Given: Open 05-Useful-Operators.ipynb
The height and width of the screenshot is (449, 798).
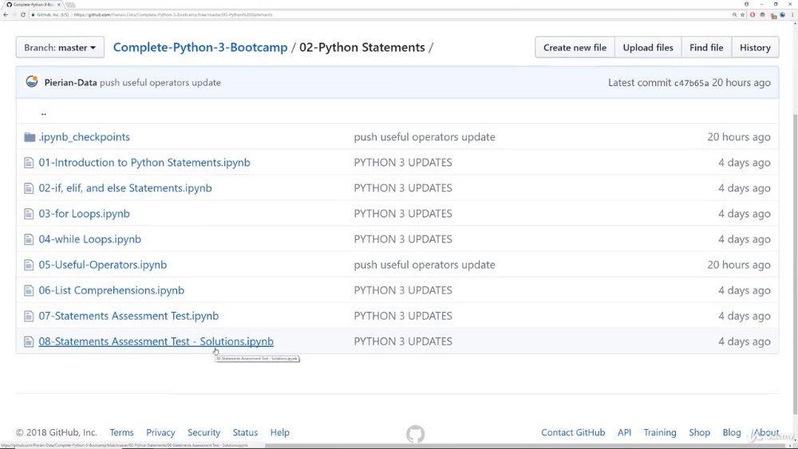Looking at the screenshot, I should tap(103, 265).
